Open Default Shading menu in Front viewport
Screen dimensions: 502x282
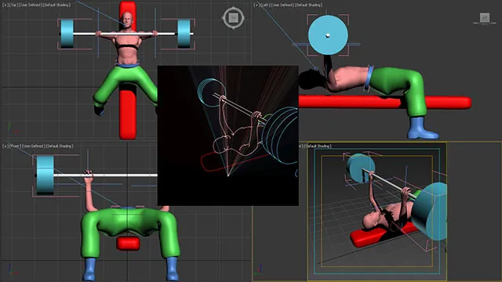pos(60,146)
